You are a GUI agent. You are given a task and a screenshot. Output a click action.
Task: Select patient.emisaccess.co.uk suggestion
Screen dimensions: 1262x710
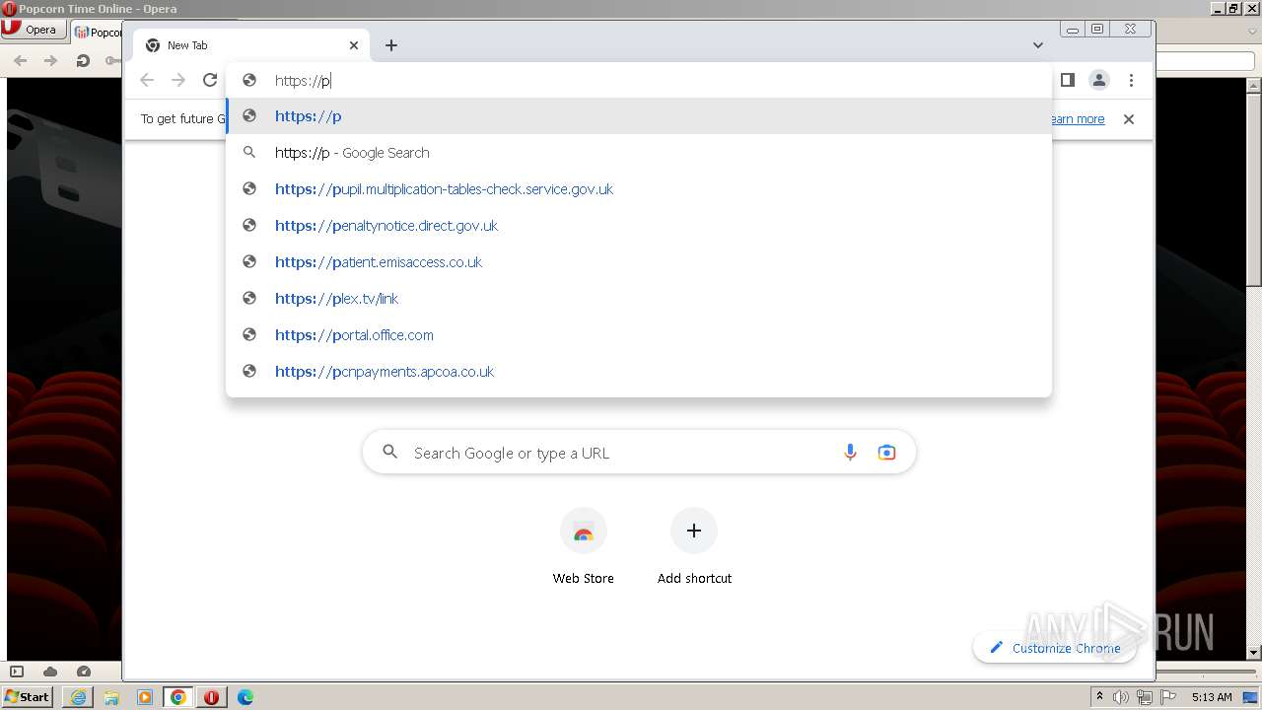[639, 262]
